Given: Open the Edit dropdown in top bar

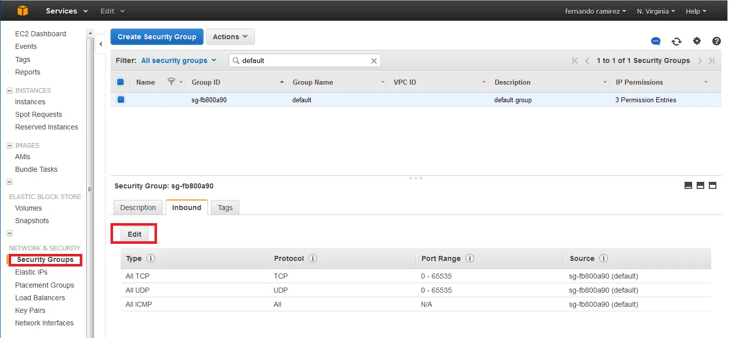Looking at the screenshot, I should [112, 11].
